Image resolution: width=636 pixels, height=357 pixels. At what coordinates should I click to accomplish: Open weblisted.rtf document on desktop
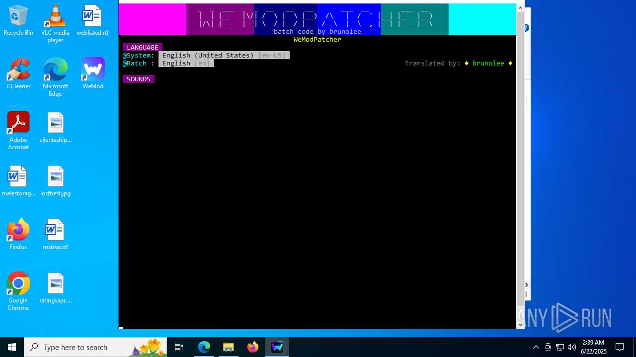[x=92, y=21]
